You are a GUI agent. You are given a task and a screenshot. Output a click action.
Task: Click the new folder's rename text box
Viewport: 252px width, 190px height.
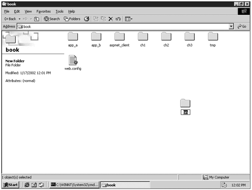pos(185,112)
